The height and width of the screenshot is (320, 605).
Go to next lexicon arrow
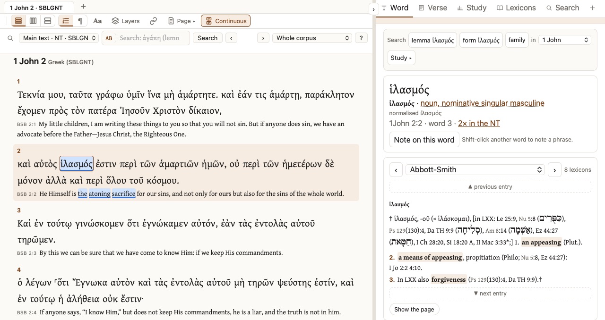(x=554, y=170)
